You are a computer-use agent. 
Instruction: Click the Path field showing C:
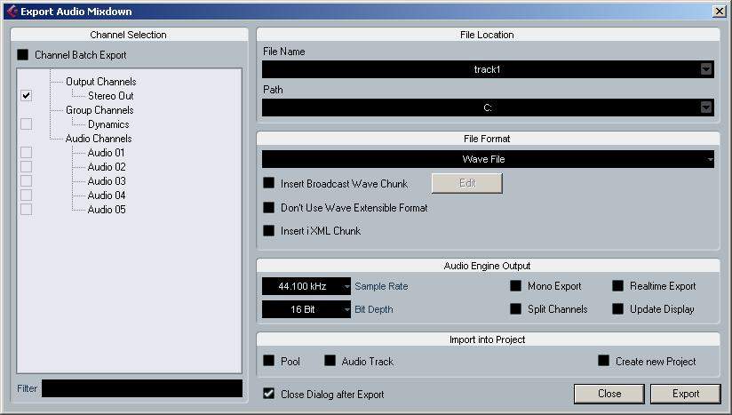click(488, 108)
